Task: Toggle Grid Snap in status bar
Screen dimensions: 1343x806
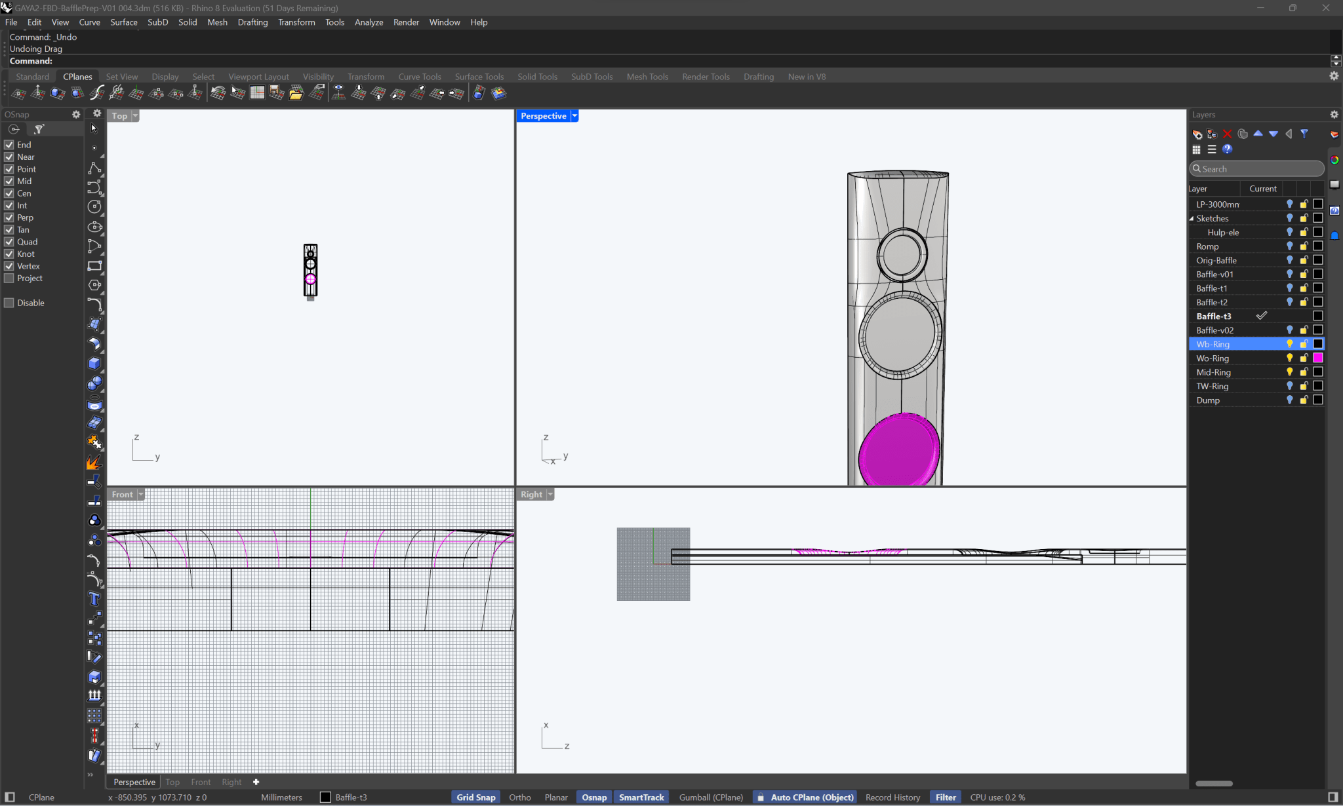Action: tap(476, 797)
